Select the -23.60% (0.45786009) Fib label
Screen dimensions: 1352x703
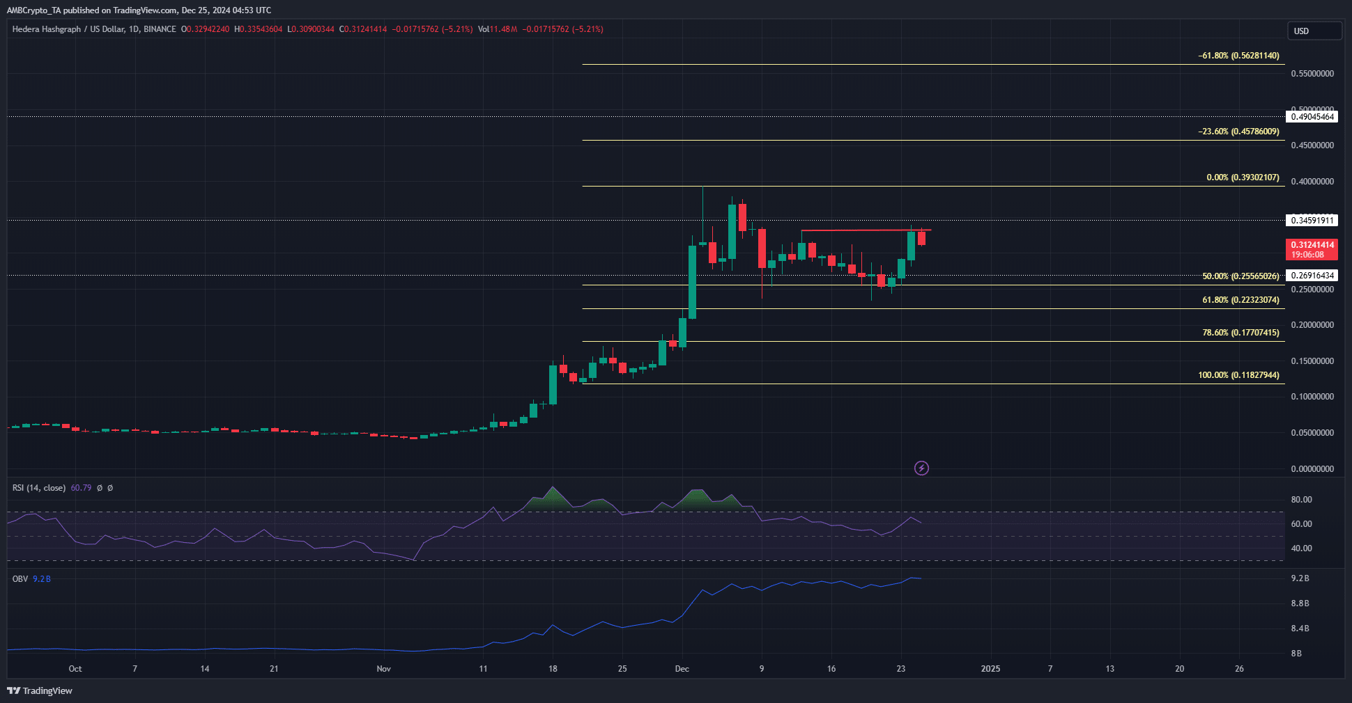click(1238, 132)
